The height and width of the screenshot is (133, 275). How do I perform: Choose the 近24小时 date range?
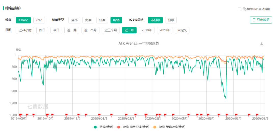click(25, 30)
